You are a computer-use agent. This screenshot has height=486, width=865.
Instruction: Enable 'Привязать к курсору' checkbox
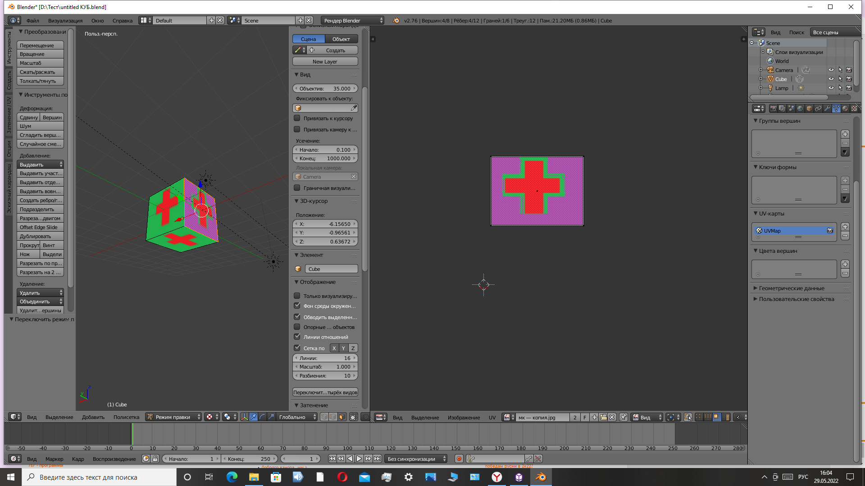click(297, 118)
